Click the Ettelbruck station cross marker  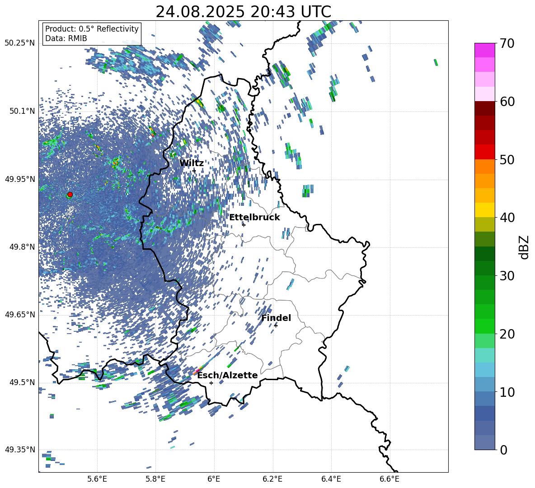(244, 225)
